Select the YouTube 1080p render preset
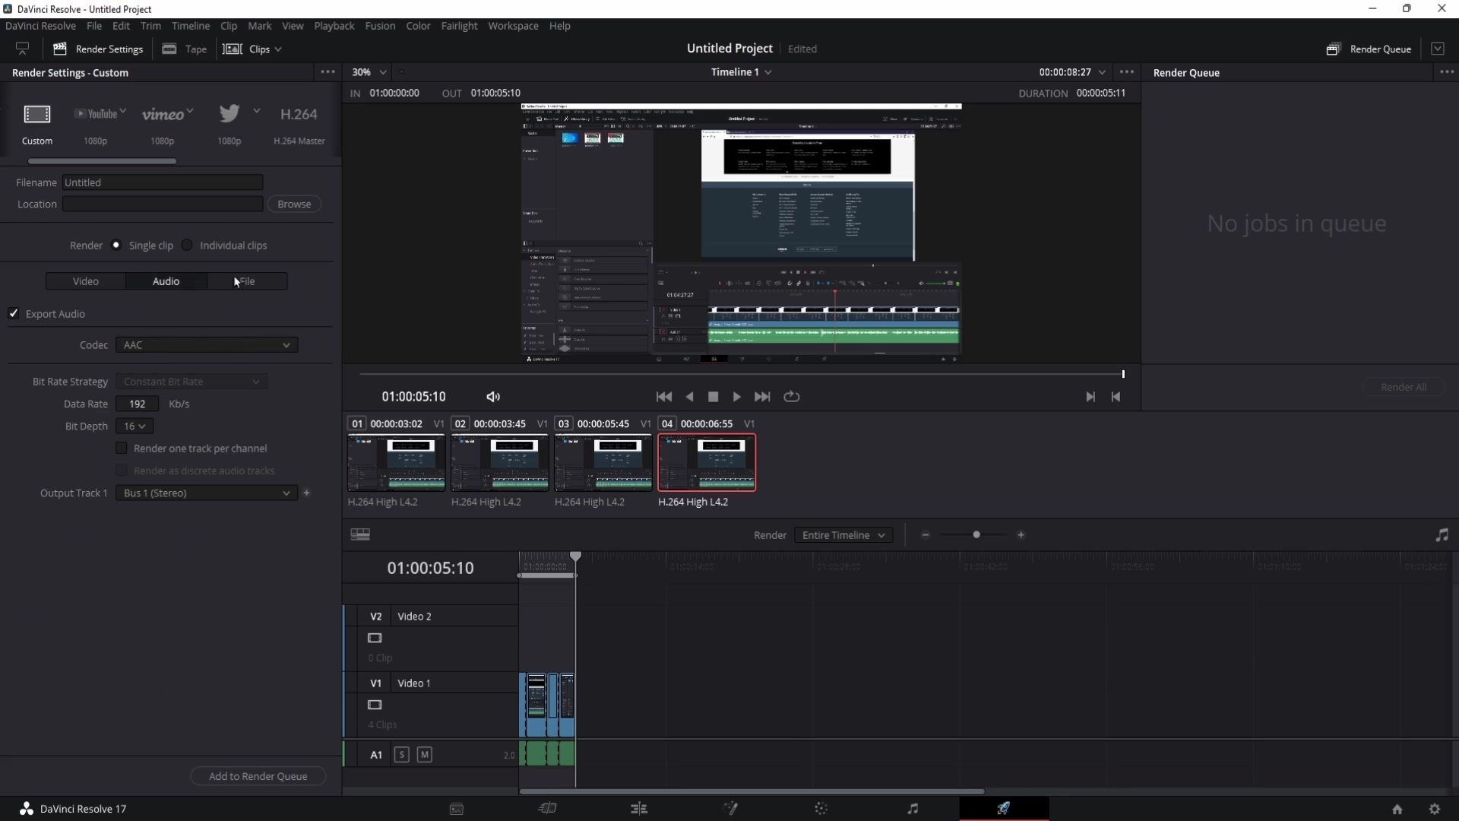This screenshot has width=1459, height=821. [x=95, y=122]
